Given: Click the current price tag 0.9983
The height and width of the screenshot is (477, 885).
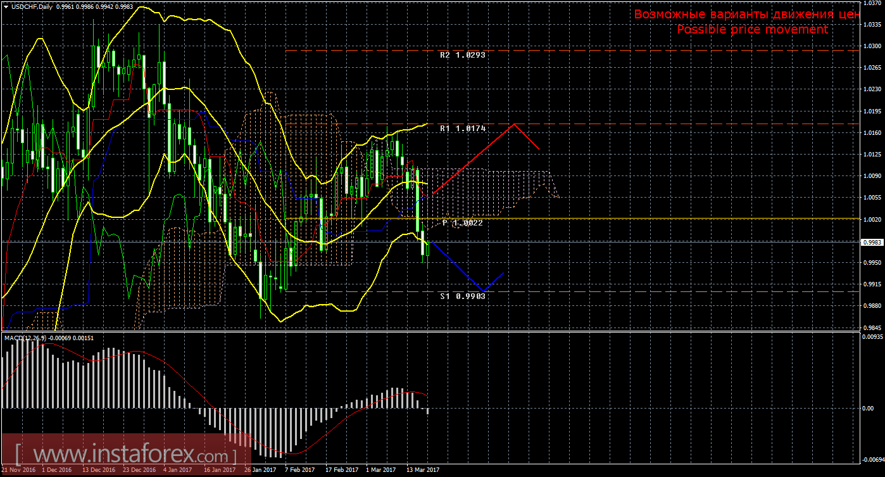Looking at the screenshot, I should [x=870, y=242].
